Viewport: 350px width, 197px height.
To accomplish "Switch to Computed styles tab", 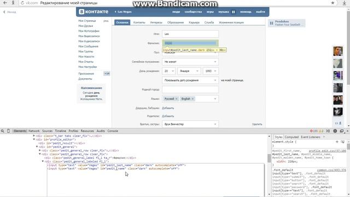I will click(291, 137).
